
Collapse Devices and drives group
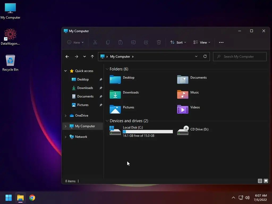[x=107, y=121]
